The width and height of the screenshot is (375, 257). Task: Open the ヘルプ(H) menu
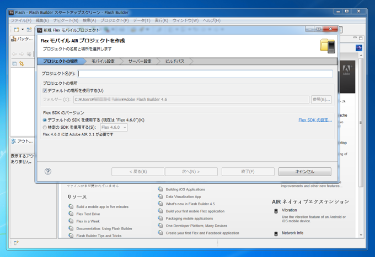pyautogui.click(x=212, y=20)
